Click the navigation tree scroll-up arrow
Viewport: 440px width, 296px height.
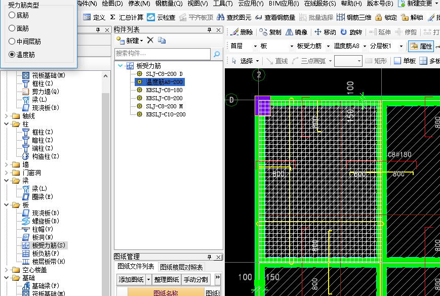tap(105, 76)
